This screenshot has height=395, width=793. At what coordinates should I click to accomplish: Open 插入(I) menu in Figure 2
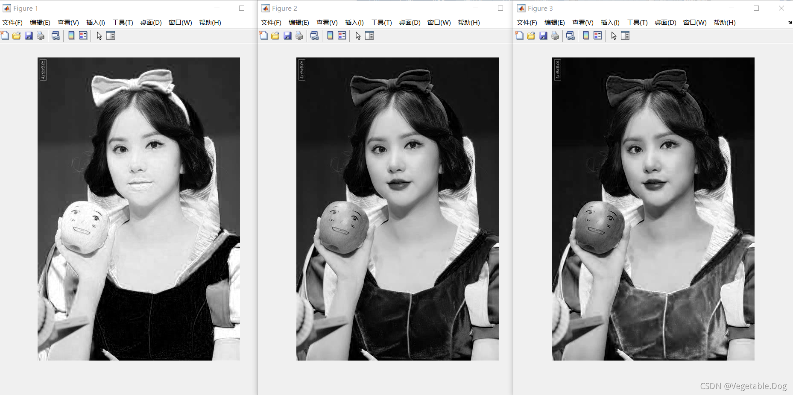pyautogui.click(x=354, y=22)
